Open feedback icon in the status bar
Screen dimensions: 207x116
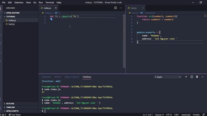tap(204, 115)
